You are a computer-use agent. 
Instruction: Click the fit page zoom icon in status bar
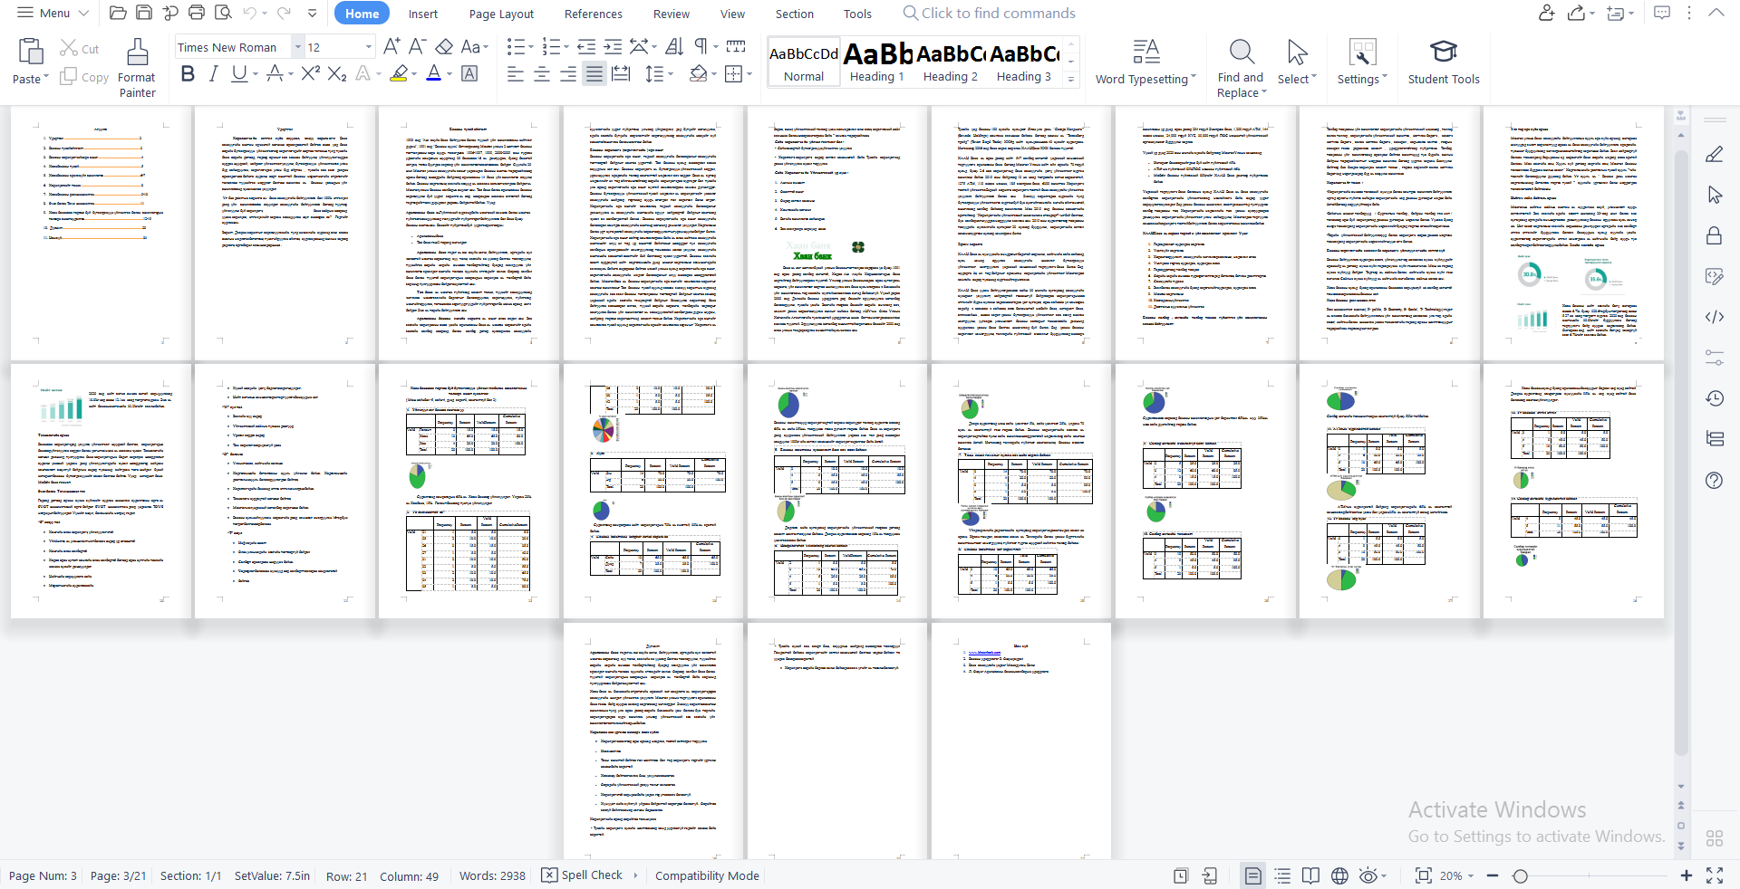(x=1423, y=875)
